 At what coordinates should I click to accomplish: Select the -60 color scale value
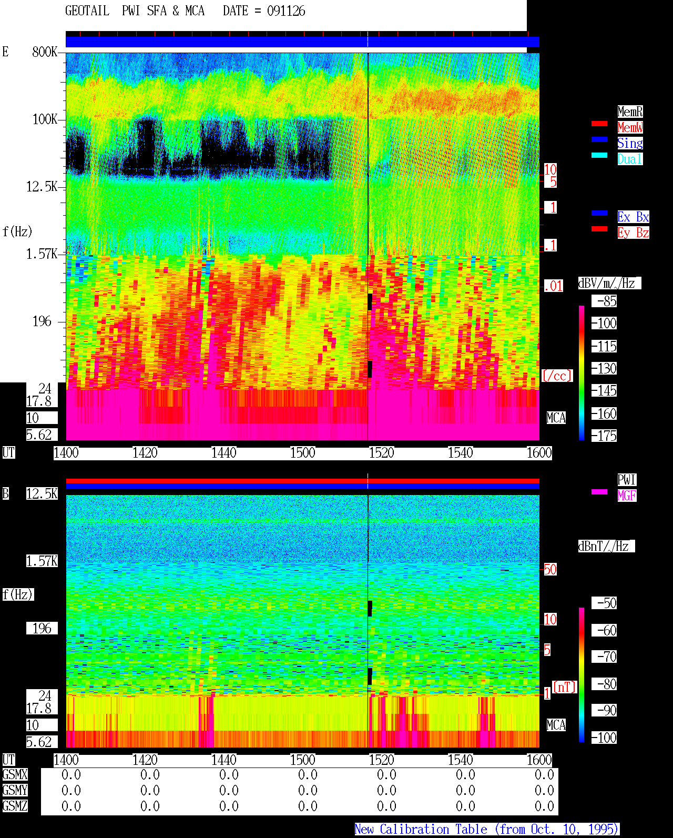[604, 630]
